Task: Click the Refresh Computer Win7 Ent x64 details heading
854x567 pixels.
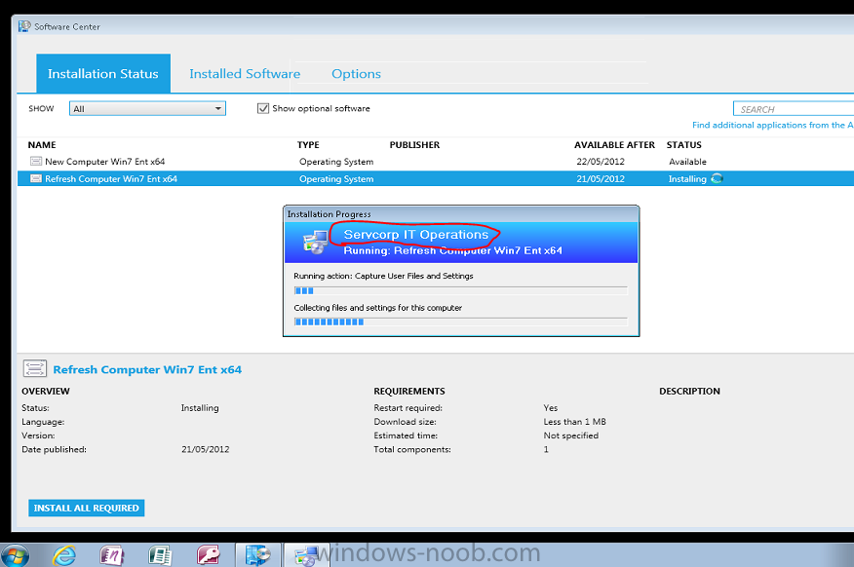Action: [147, 369]
